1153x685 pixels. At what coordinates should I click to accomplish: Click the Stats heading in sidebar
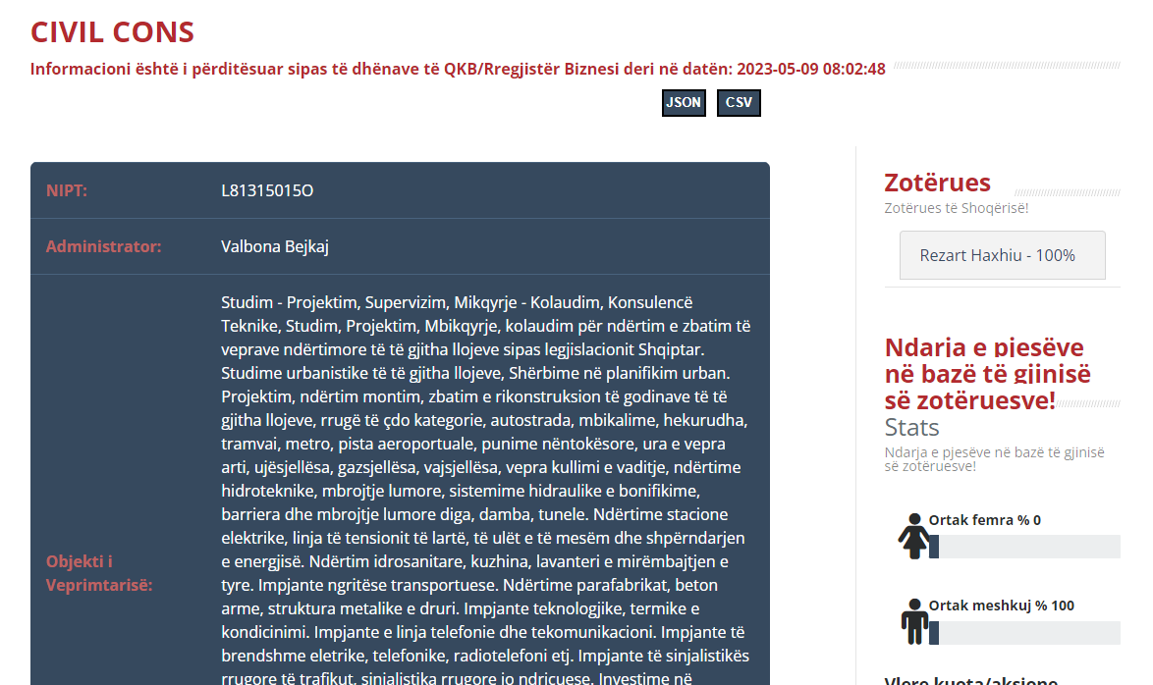[911, 427]
